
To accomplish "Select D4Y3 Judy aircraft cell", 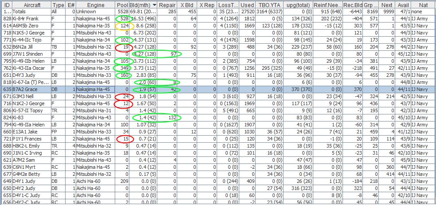I will 32,76.
